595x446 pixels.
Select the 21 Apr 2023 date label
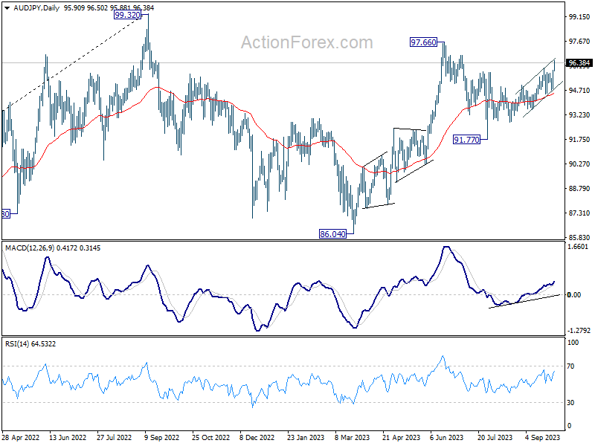point(401,438)
